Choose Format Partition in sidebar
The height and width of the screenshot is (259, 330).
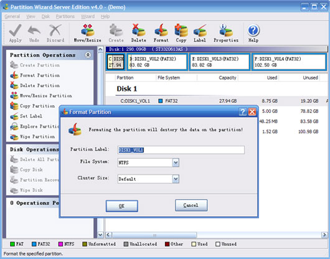35,75
